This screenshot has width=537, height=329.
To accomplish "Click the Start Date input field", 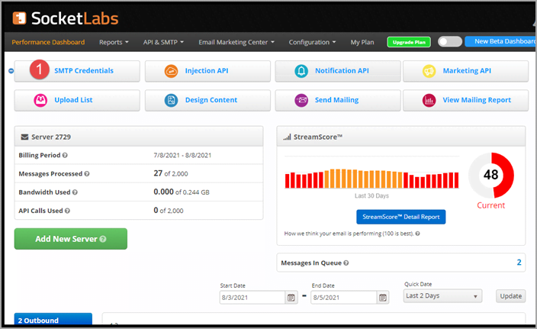I will [252, 298].
